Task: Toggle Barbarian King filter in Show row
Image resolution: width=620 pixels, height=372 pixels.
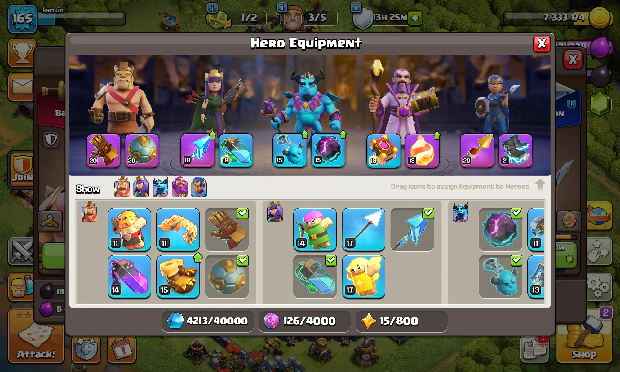Action: pyautogui.click(x=122, y=187)
